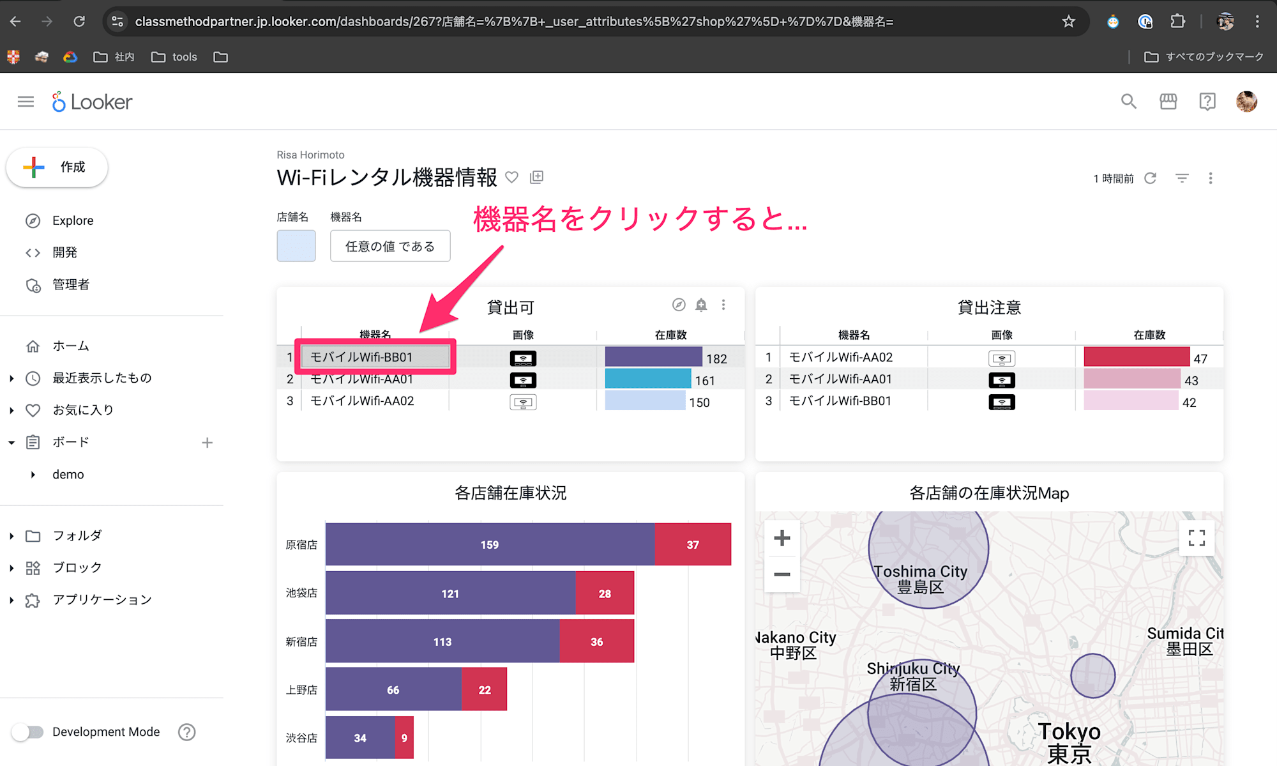Toggle the dashboard filters bar icon

tap(1182, 178)
